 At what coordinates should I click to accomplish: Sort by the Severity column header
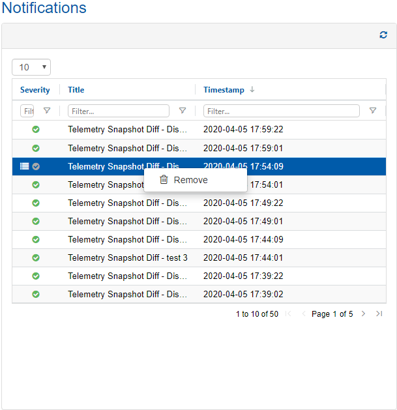(x=35, y=90)
